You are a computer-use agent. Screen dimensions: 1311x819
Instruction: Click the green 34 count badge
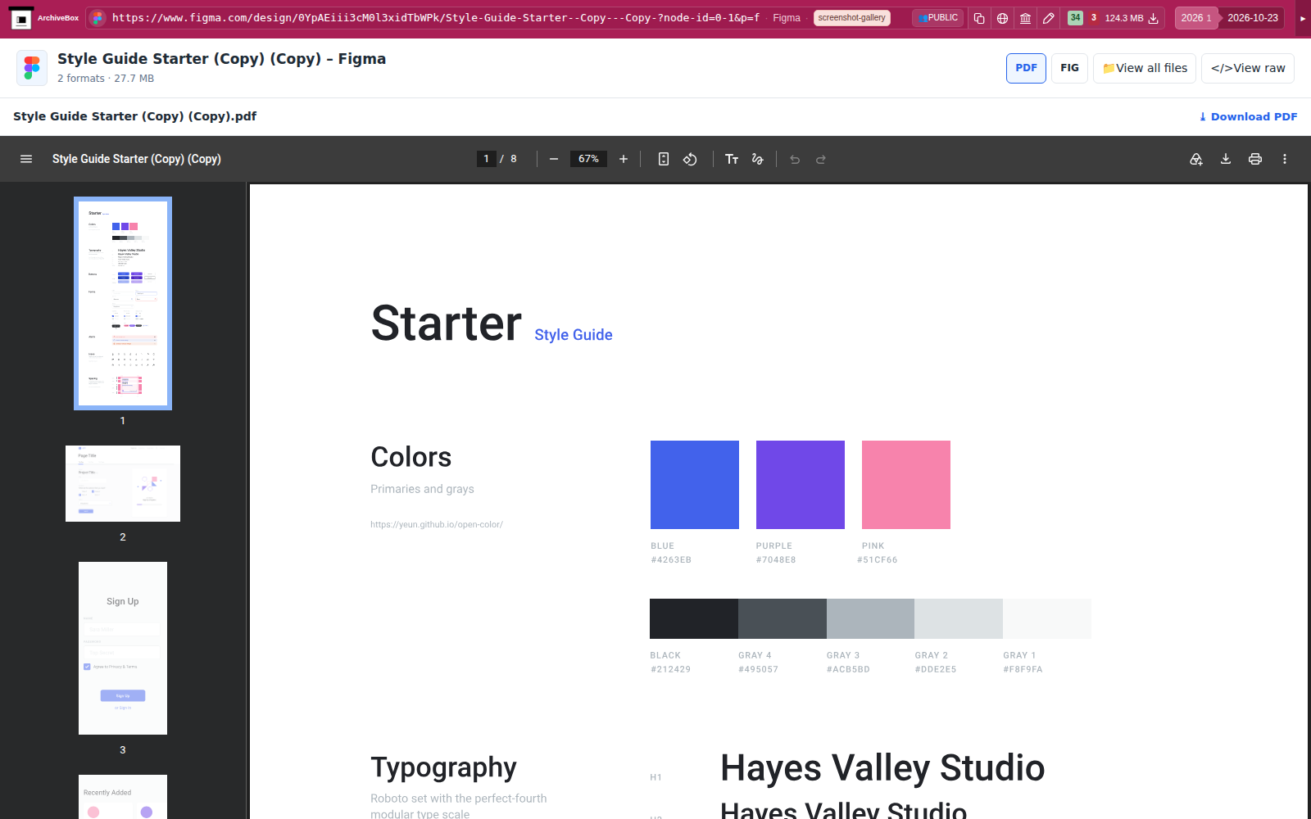tap(1075, 18)
